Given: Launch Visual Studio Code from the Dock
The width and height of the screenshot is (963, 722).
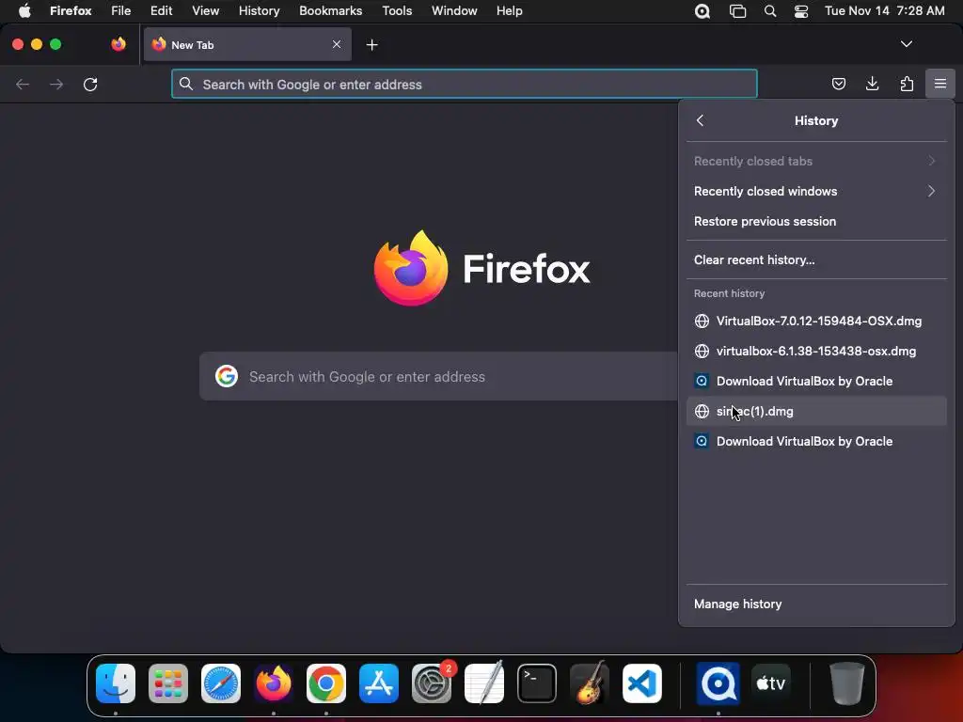Looking at the screenshot, I should click(x=642, y=683).
